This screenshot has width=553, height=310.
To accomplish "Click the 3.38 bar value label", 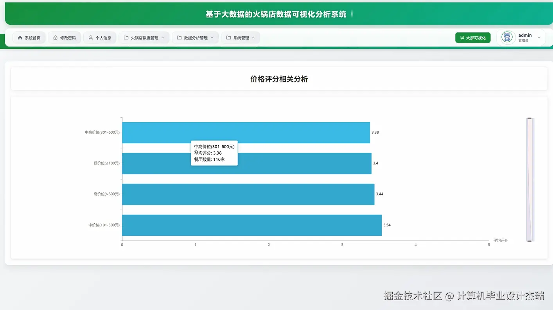I will (375, 132).
